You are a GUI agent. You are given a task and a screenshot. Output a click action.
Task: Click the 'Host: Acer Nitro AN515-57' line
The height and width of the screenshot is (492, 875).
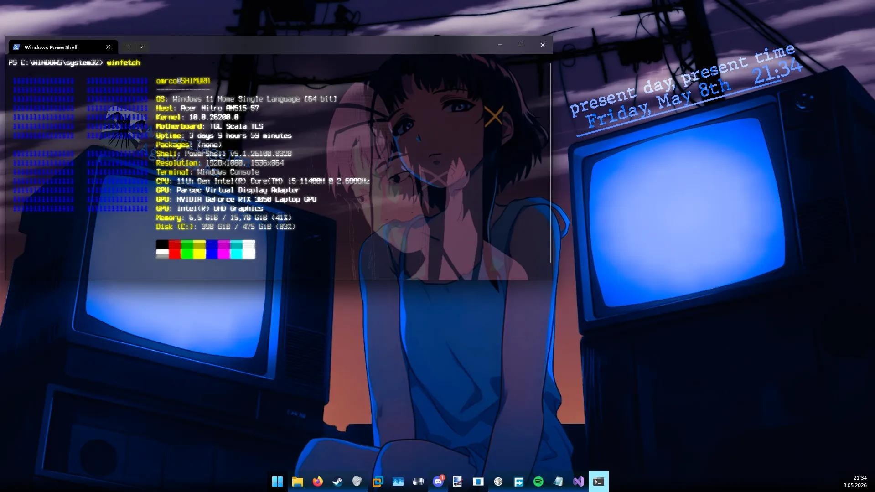point(207,108)
